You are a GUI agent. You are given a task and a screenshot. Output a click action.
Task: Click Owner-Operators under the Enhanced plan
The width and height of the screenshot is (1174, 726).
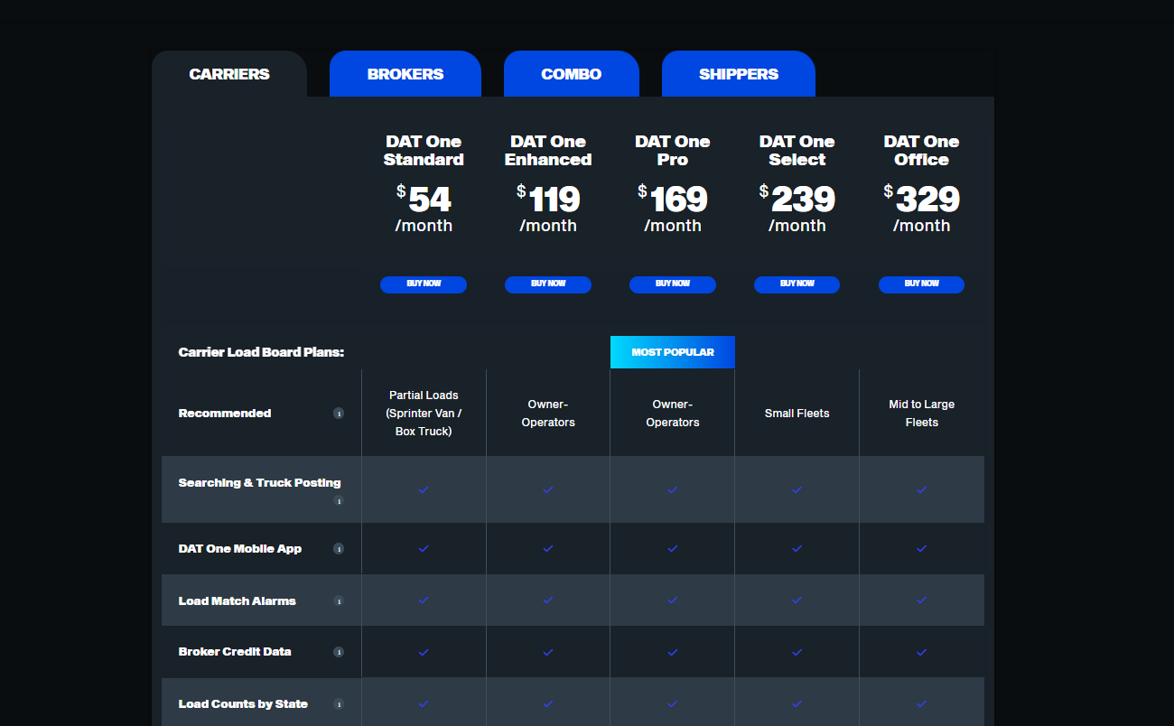pos(548,414)
